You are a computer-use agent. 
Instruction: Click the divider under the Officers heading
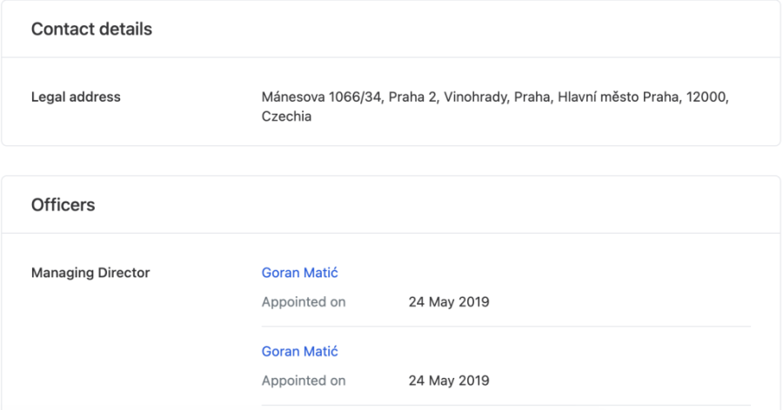pos(391,233)
